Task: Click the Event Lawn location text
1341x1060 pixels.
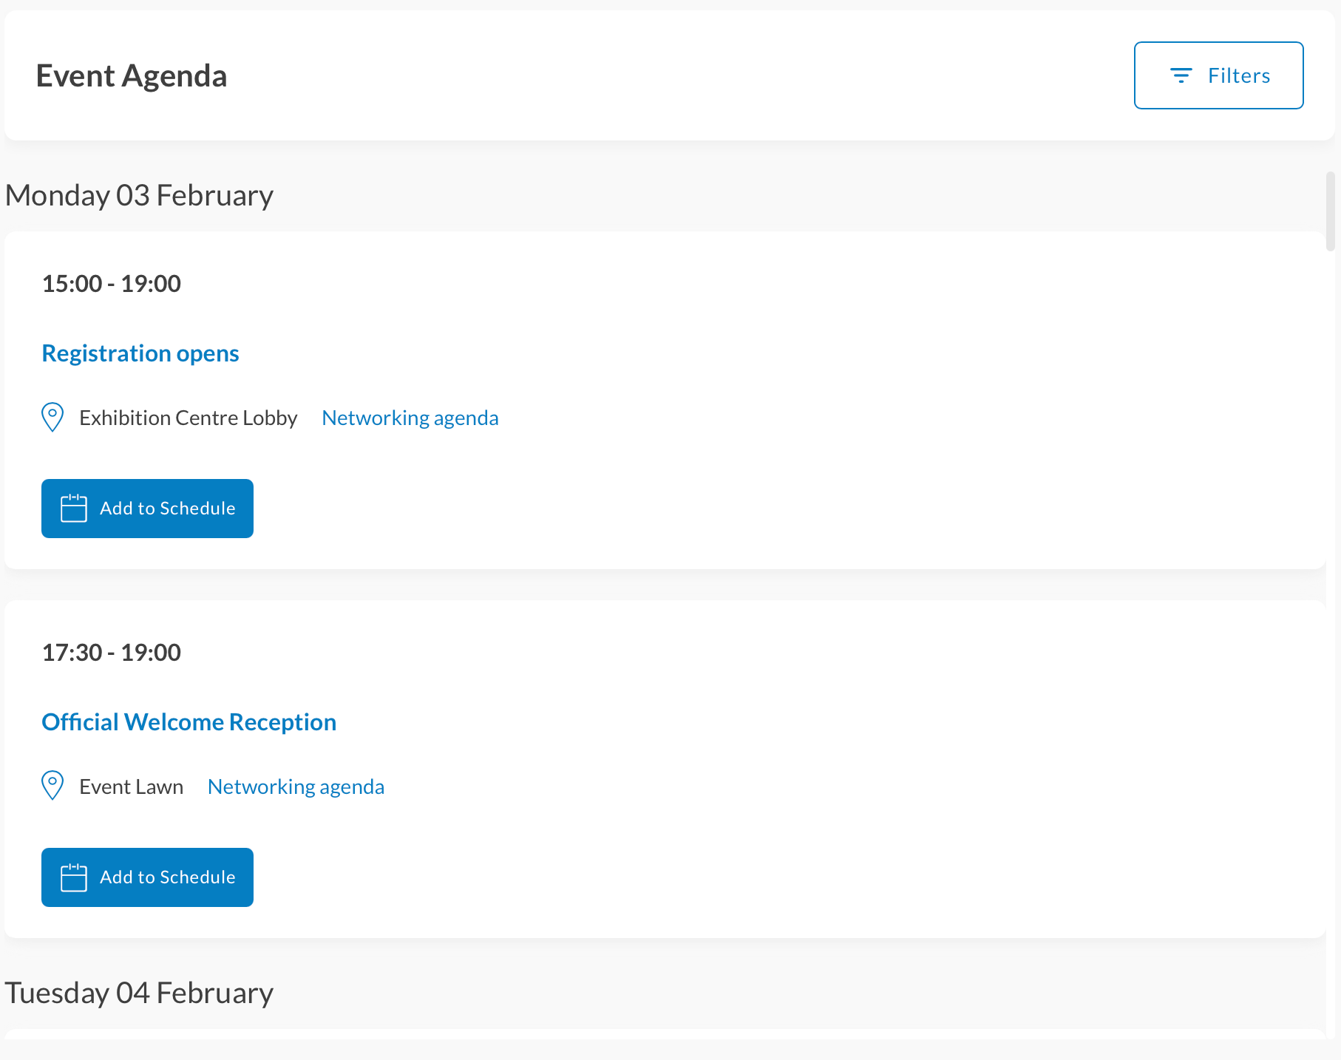Action: (x=132, y=786)
